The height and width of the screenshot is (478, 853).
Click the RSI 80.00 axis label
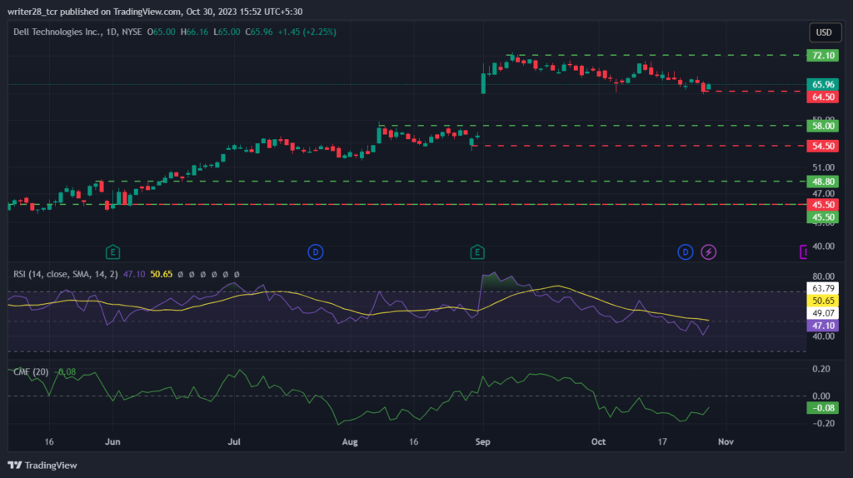[x=823, y=276]
